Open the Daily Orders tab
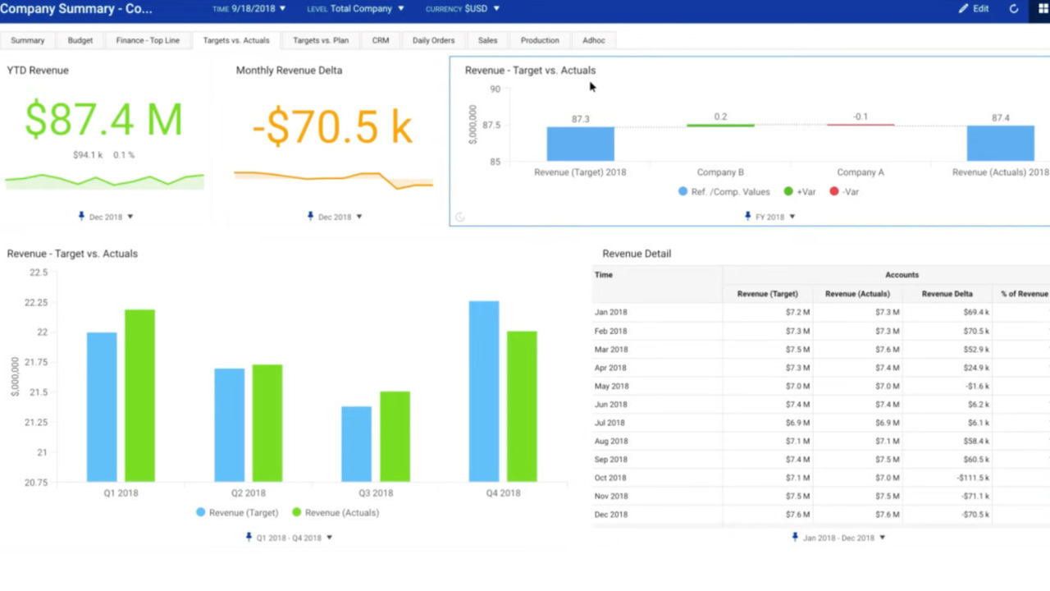 (433, 40)
